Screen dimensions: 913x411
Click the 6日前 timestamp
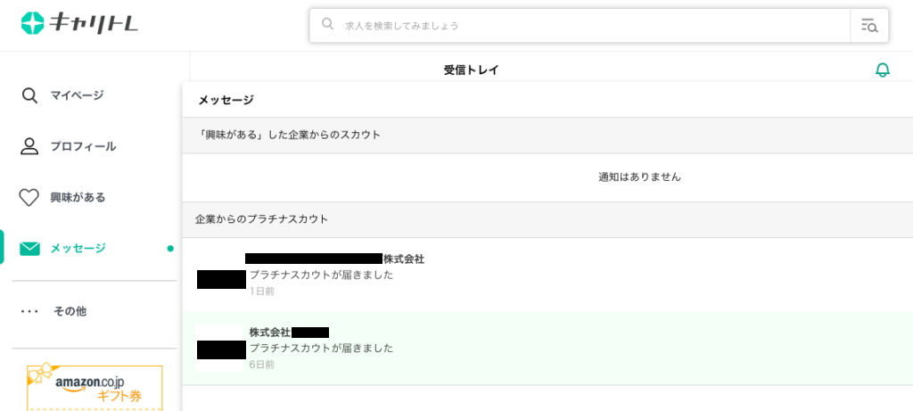coord(262,365)
